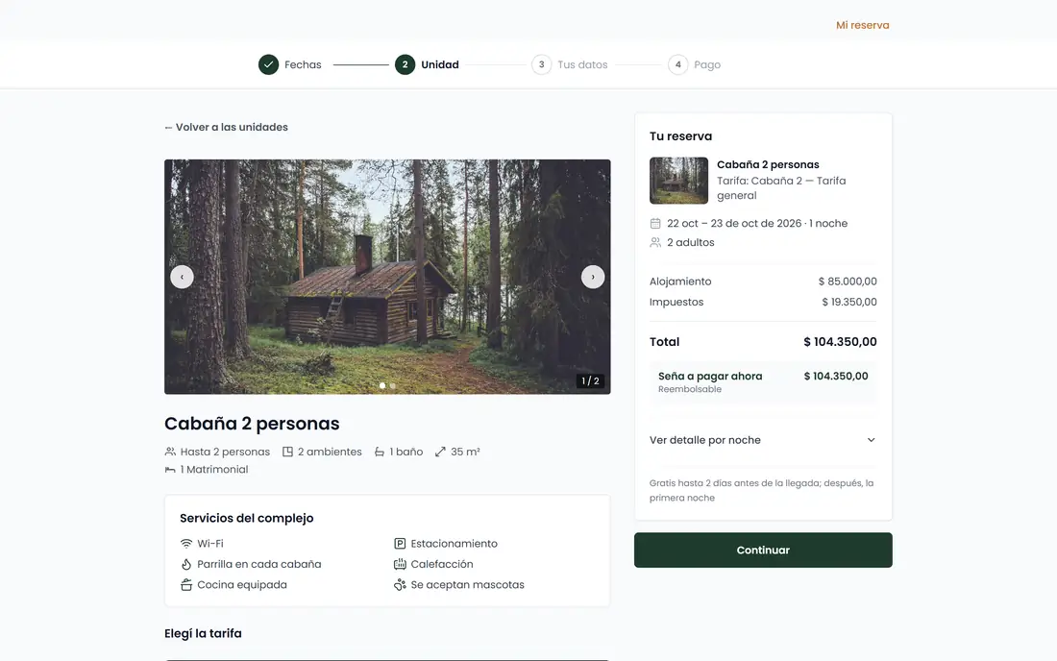Click the cabin thumbnail in Tu reserva
Viewport: 1057px width, 661px height.
point(678,181)
